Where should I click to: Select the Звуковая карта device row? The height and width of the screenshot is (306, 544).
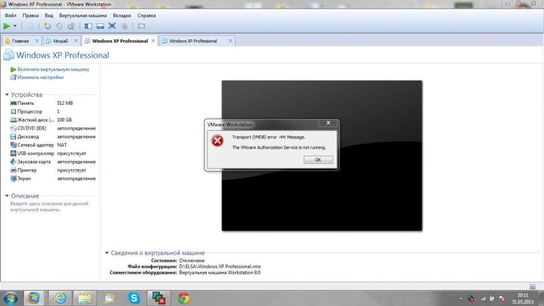53,162
